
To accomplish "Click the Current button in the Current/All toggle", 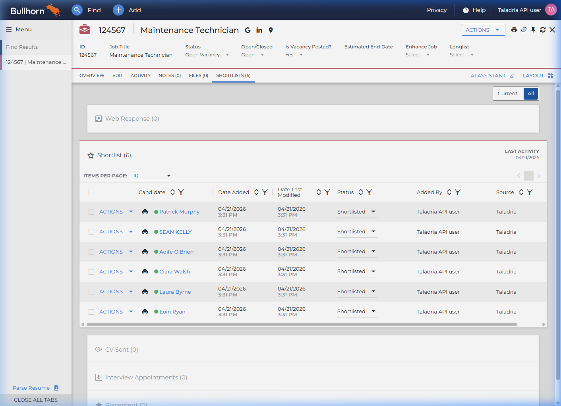I will (x=508, y=93).
